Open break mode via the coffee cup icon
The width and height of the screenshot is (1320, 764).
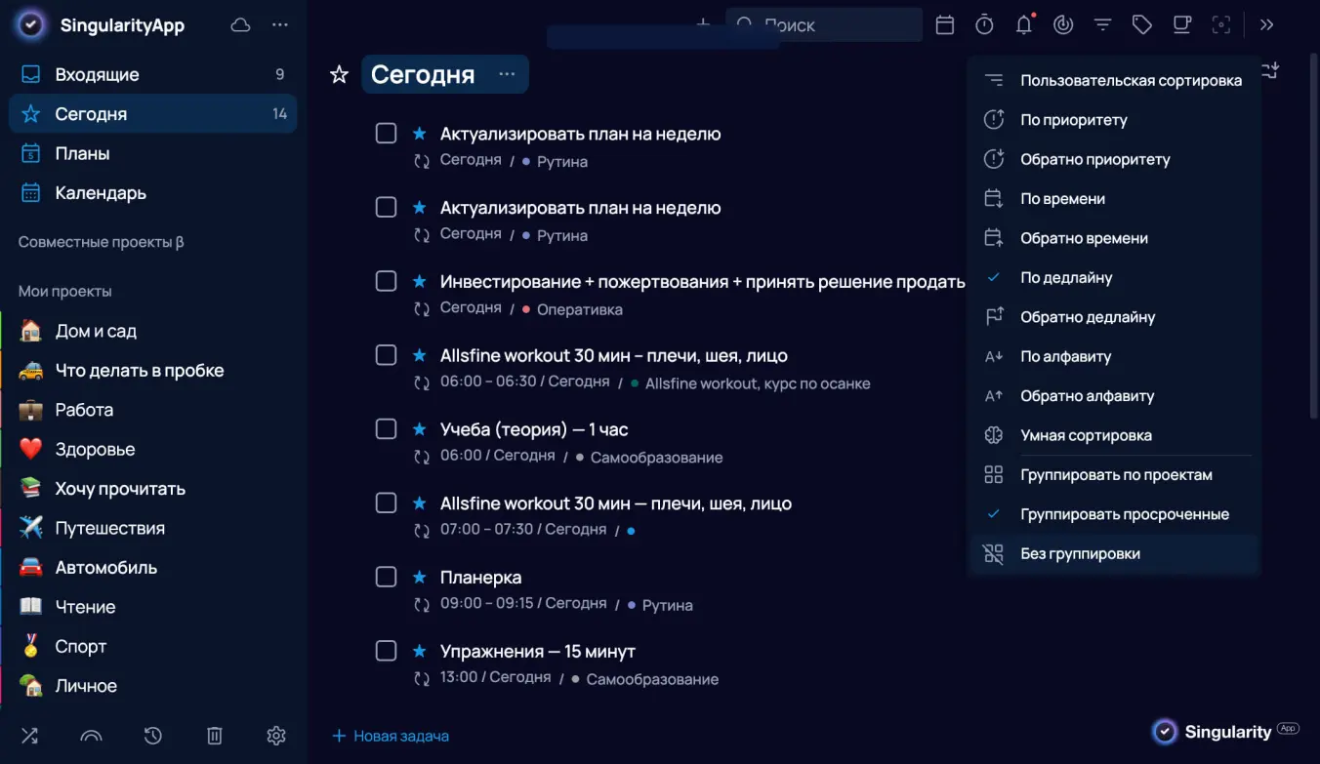(1181, 24)
